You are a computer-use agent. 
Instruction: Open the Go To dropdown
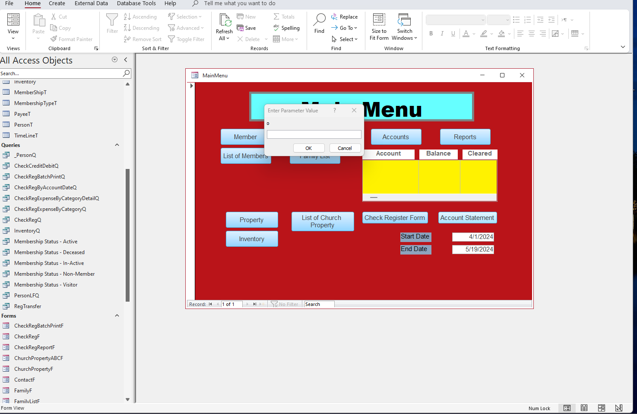345,28
